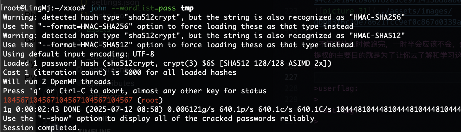Click the 'Will run 2 OpenMP threads' line
This screenshot has height=132, width=461.
57,82
